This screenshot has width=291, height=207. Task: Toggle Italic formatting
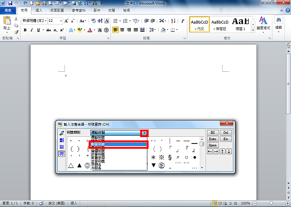31,30
